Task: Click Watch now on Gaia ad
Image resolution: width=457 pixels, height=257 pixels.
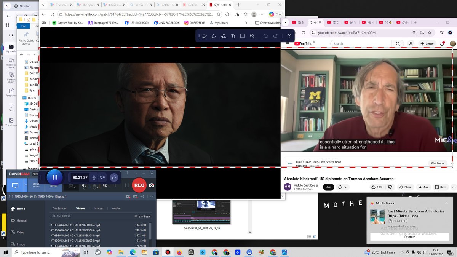Action: [x=438, y=163]
